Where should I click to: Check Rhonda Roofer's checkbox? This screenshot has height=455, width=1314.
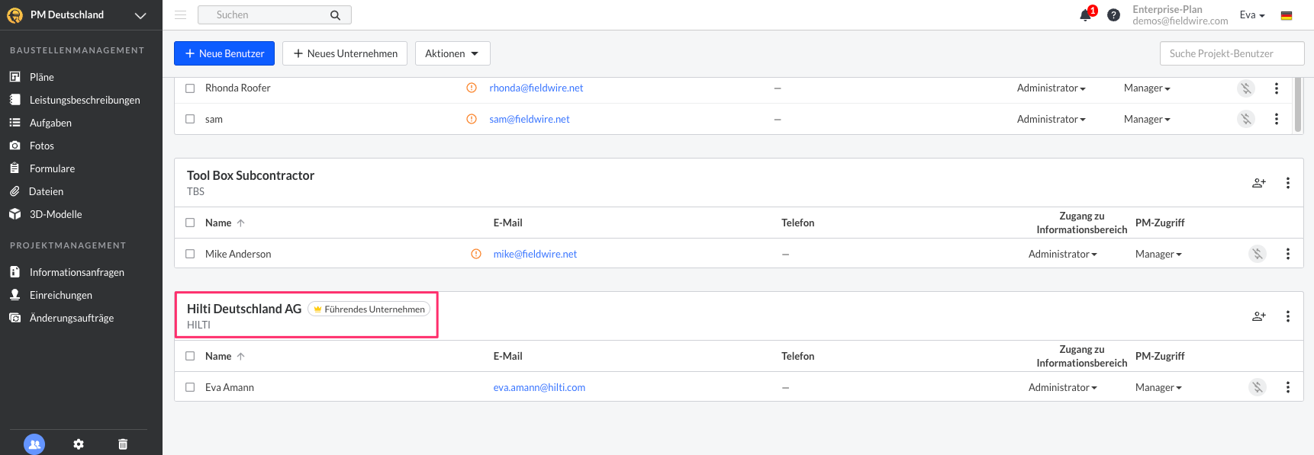coord(190,88)
